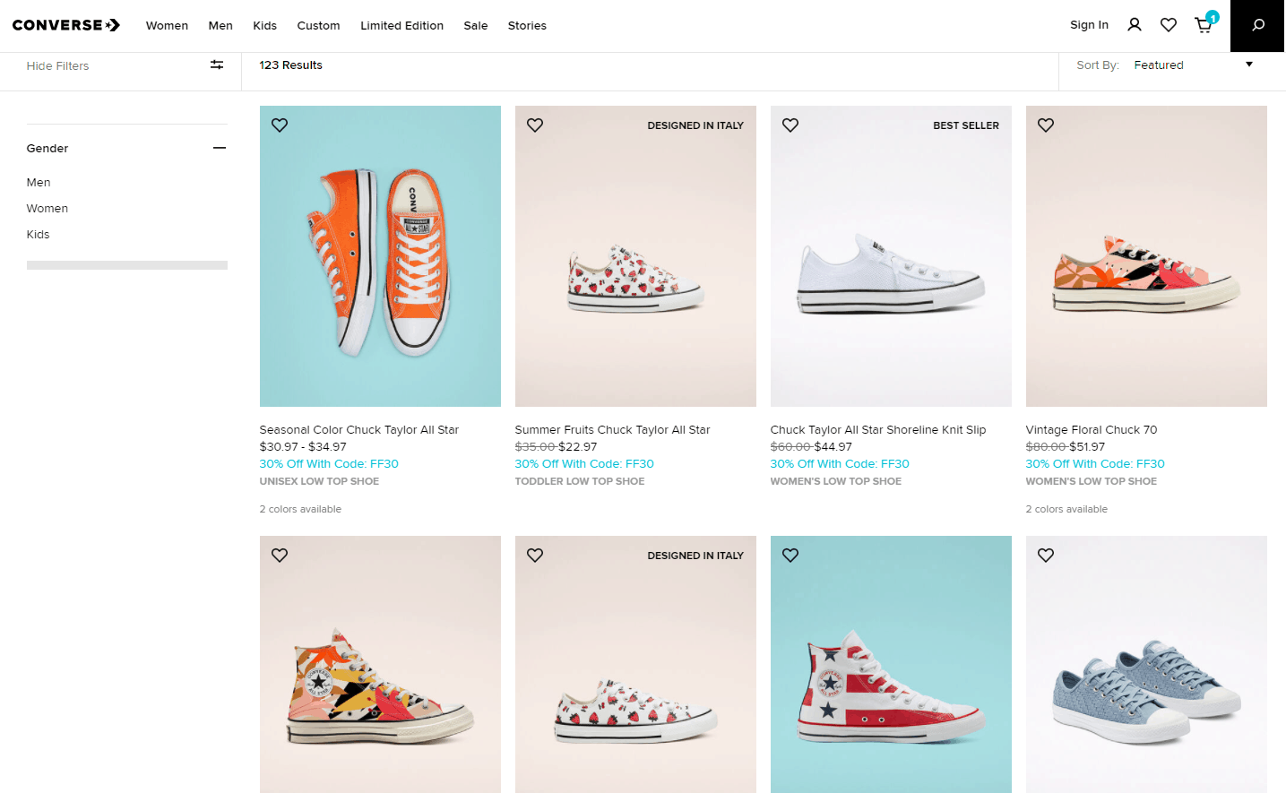
Task: Collapse the Gender filter section
Action: 220,148
